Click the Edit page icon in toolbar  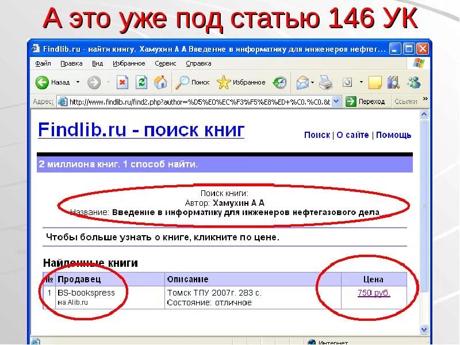(347, 82)
